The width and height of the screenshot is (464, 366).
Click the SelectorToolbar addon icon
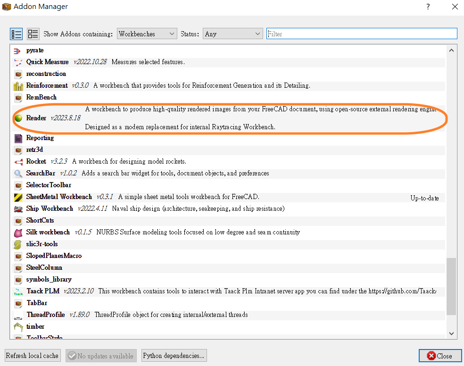[18, 185]
